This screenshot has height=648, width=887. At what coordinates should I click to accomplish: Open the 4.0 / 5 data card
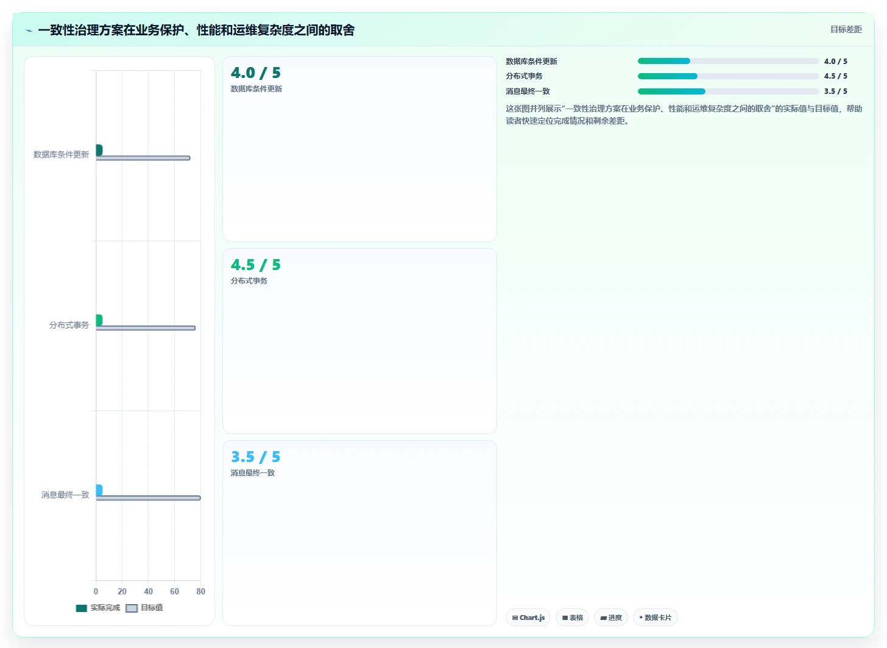(x=359, y=149)
